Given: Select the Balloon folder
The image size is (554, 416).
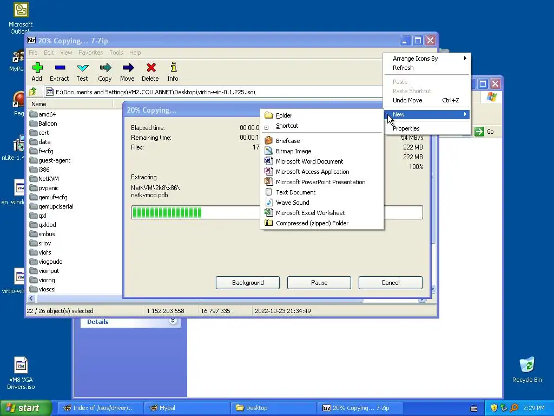Looking at the screenshot, I should [x=43, y=123].
